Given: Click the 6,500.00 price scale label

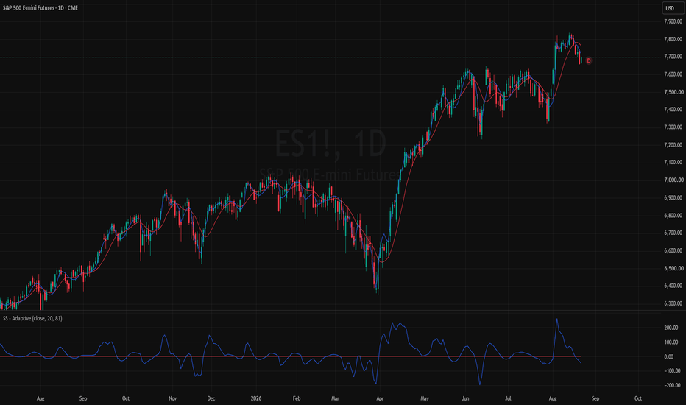Looking at the screenshot, I should pos(673,268).
